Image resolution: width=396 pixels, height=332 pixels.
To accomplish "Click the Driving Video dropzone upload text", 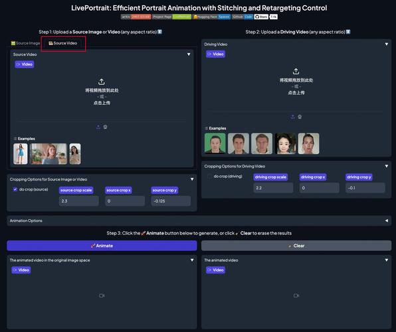I will (296, 86).
